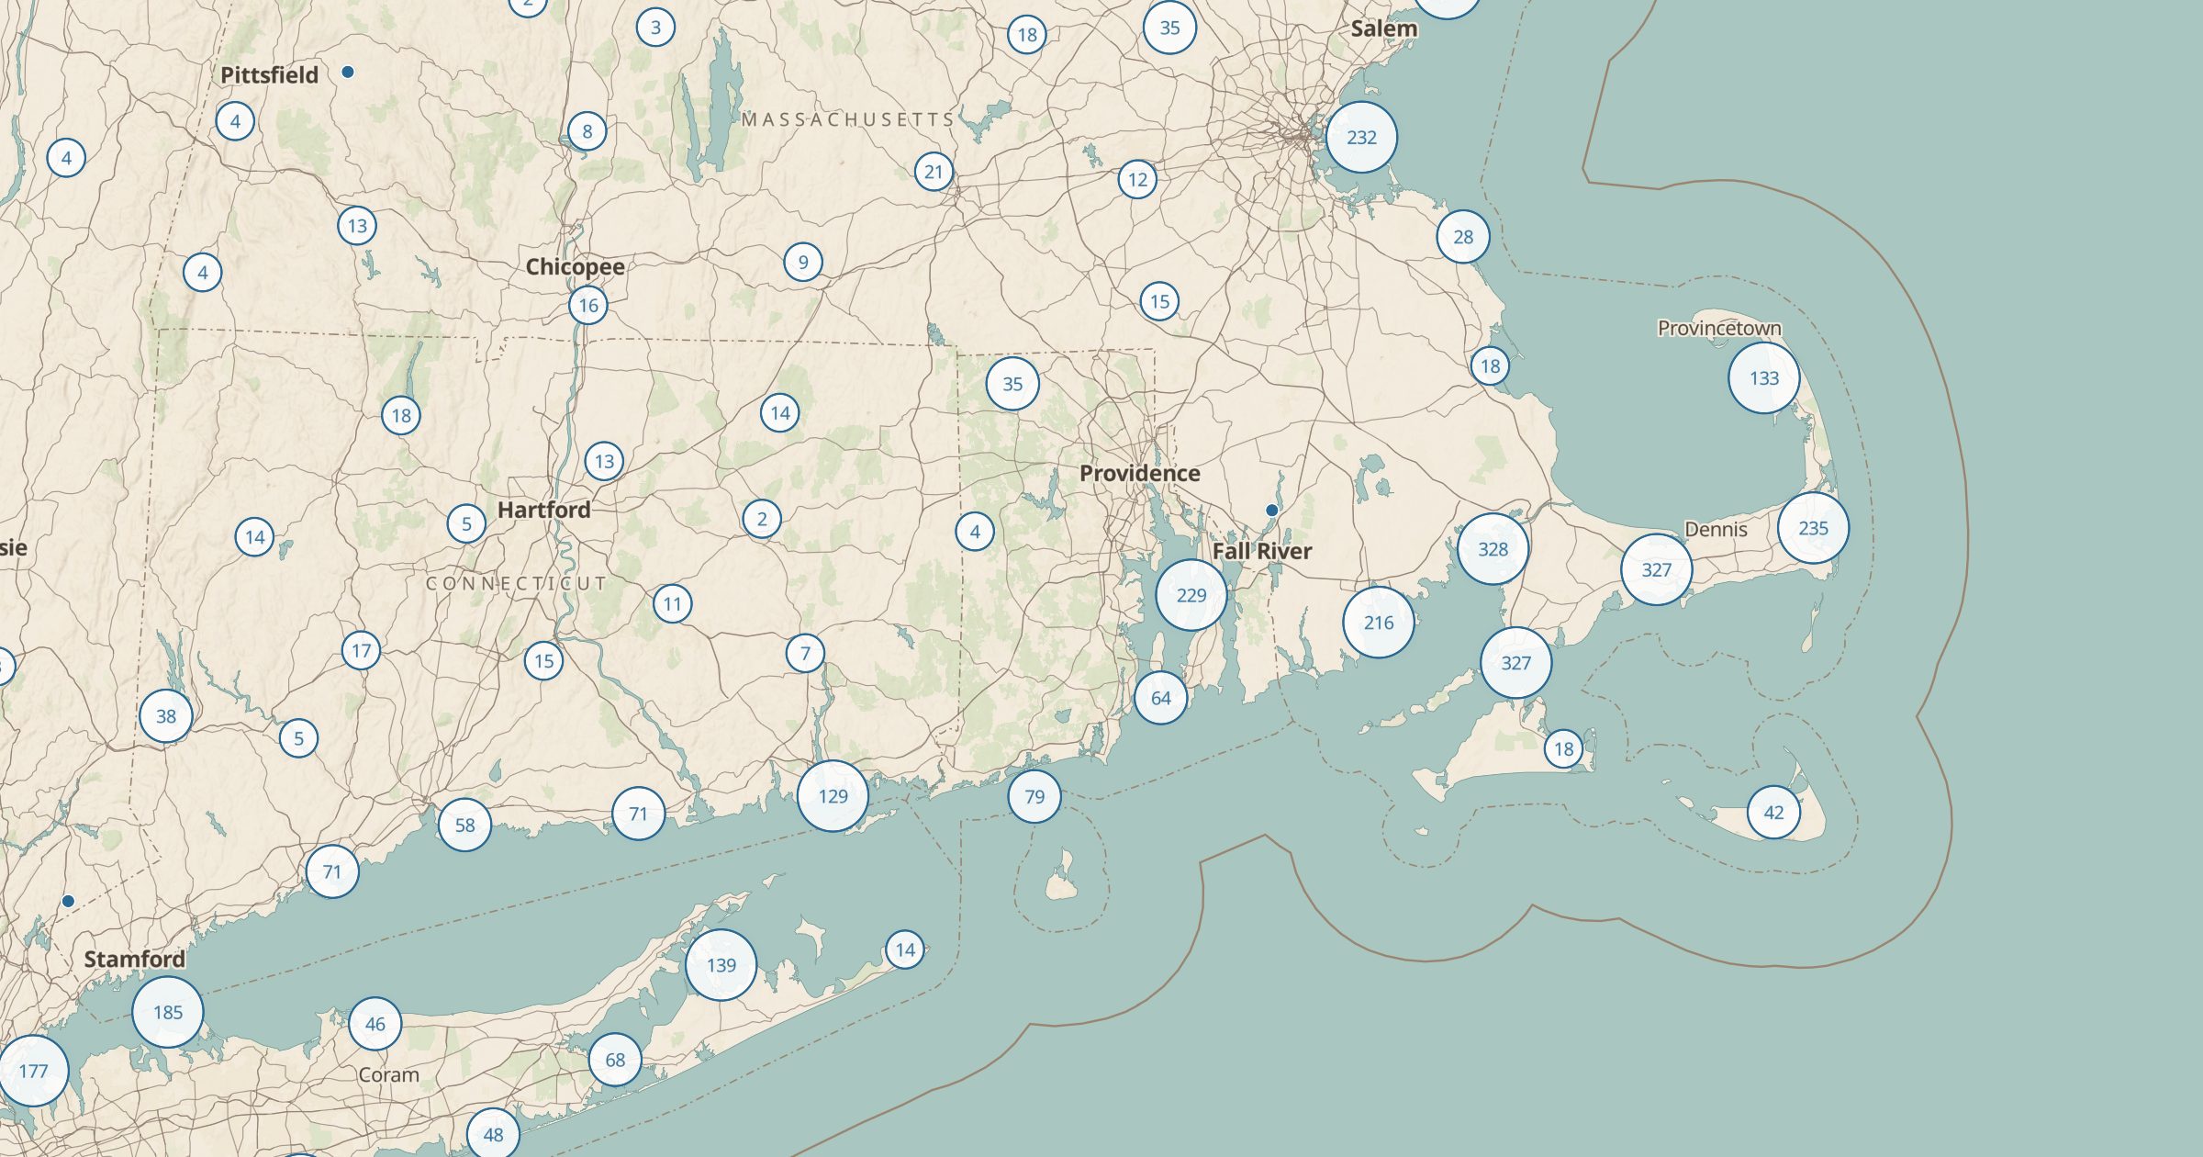
Task: Open the 21 cluster marker
Action: (934, 172)
